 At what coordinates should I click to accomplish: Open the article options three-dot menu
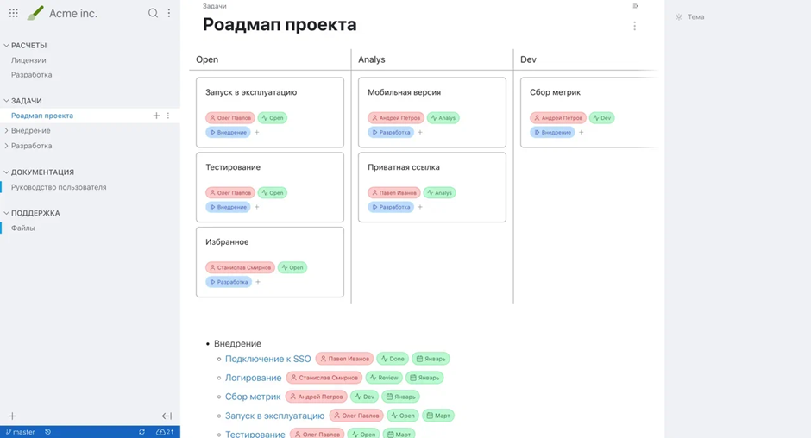[x=635, y=26]
